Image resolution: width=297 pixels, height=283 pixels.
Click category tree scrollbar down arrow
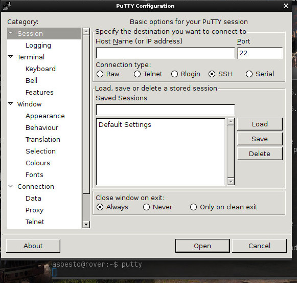[86, 225]
